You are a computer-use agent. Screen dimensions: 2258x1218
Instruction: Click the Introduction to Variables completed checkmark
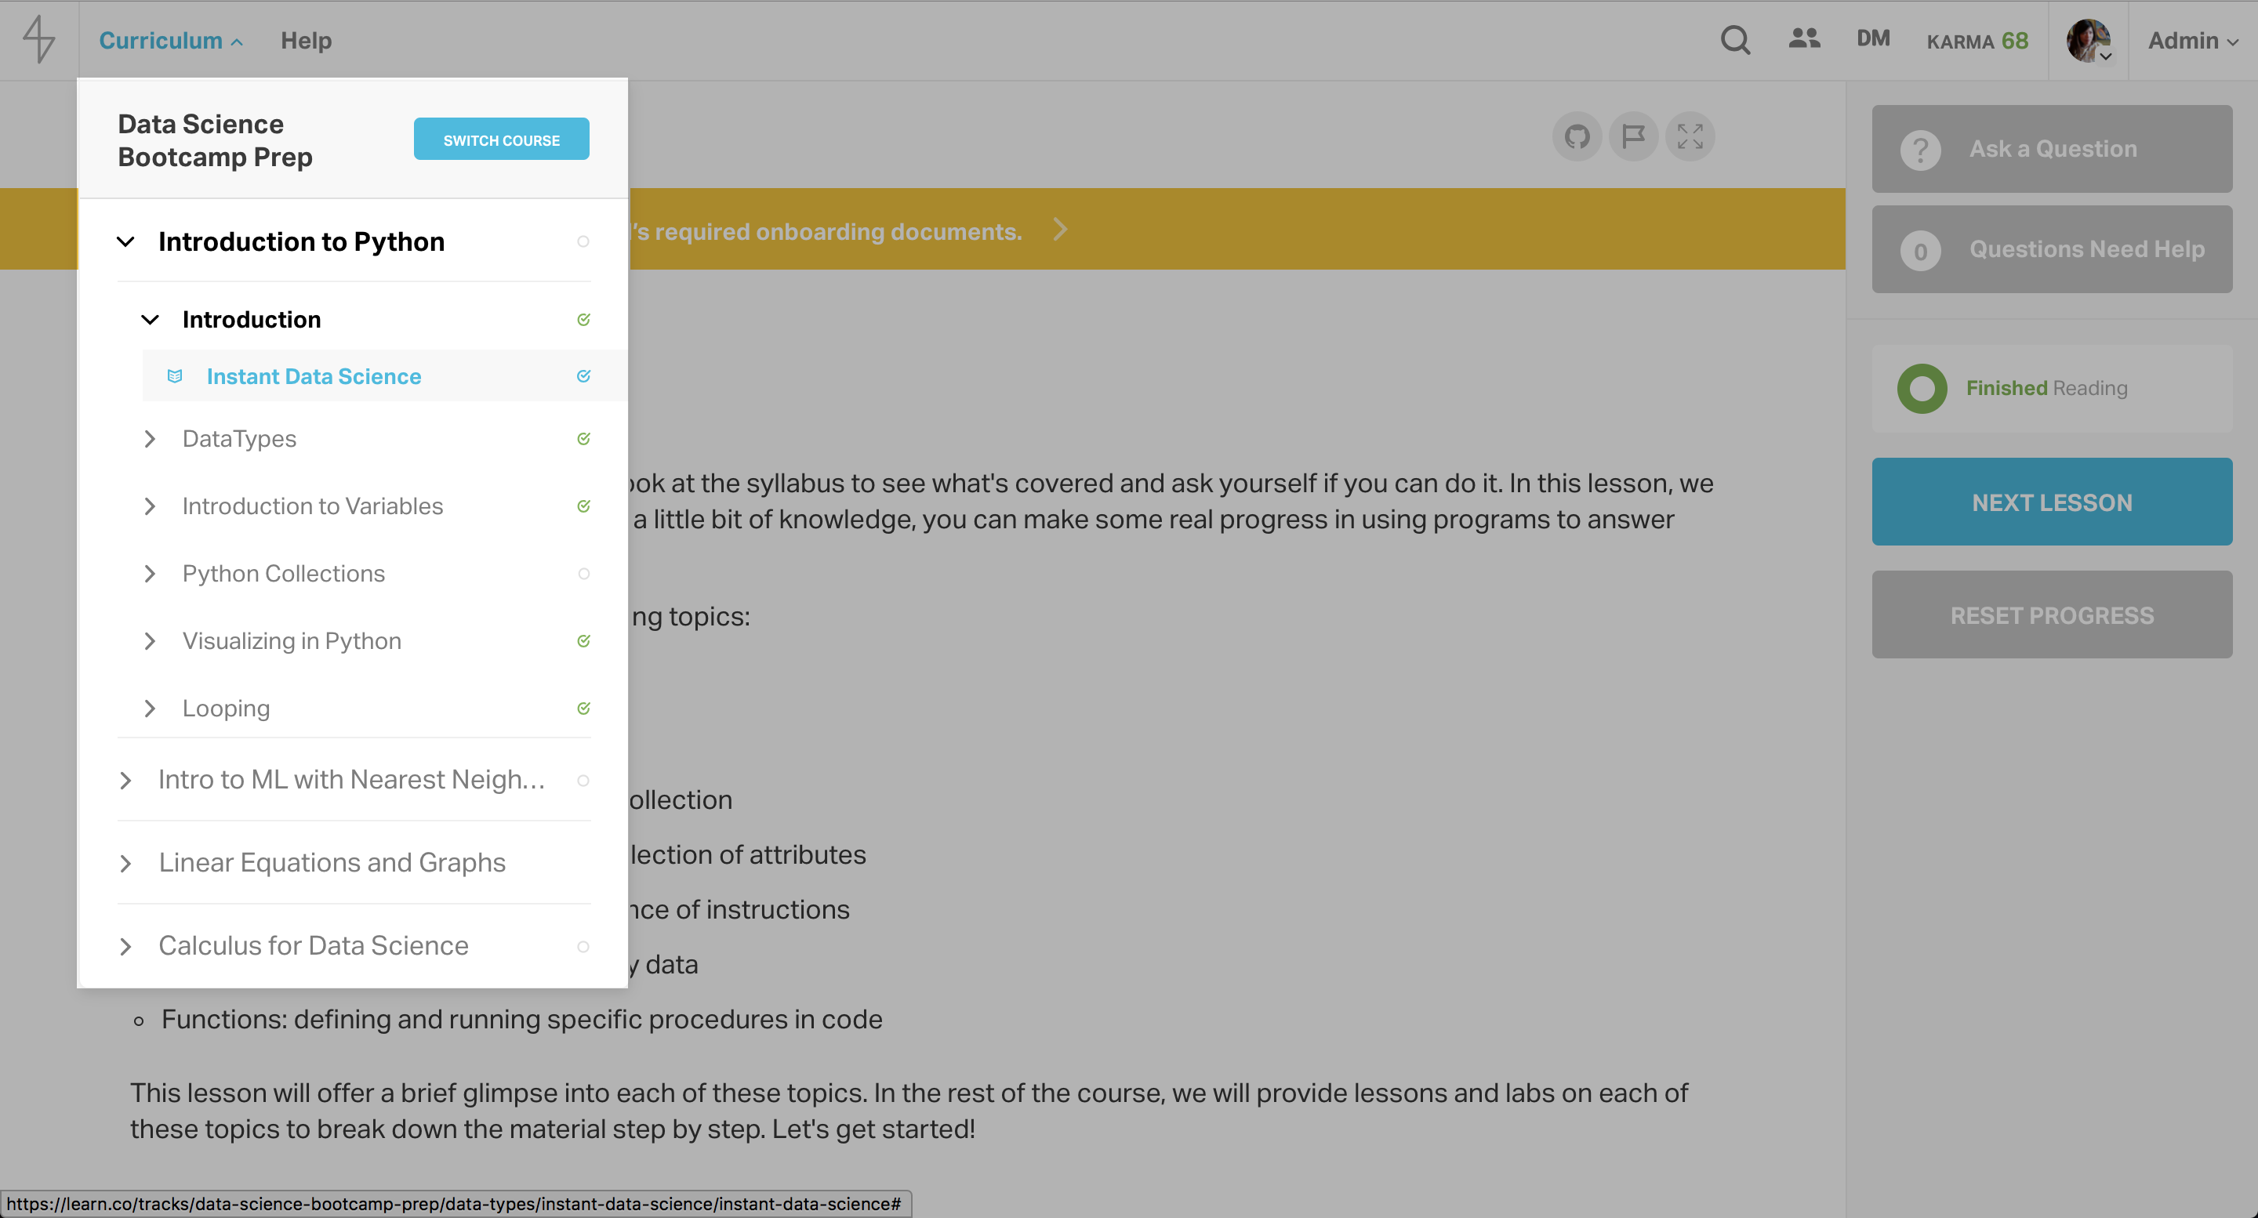583,506
